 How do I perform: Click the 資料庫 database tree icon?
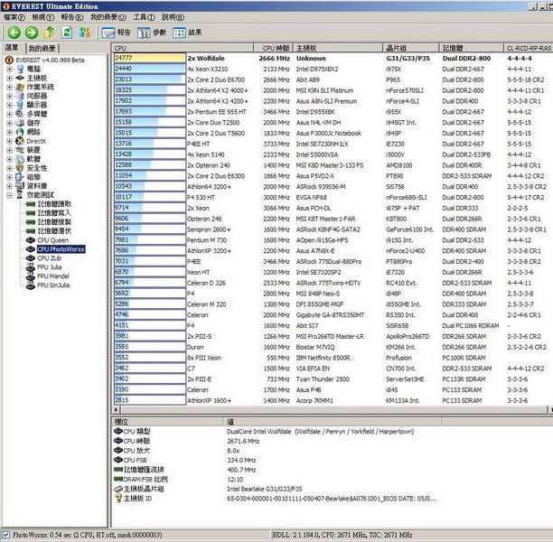coord(20,186)
